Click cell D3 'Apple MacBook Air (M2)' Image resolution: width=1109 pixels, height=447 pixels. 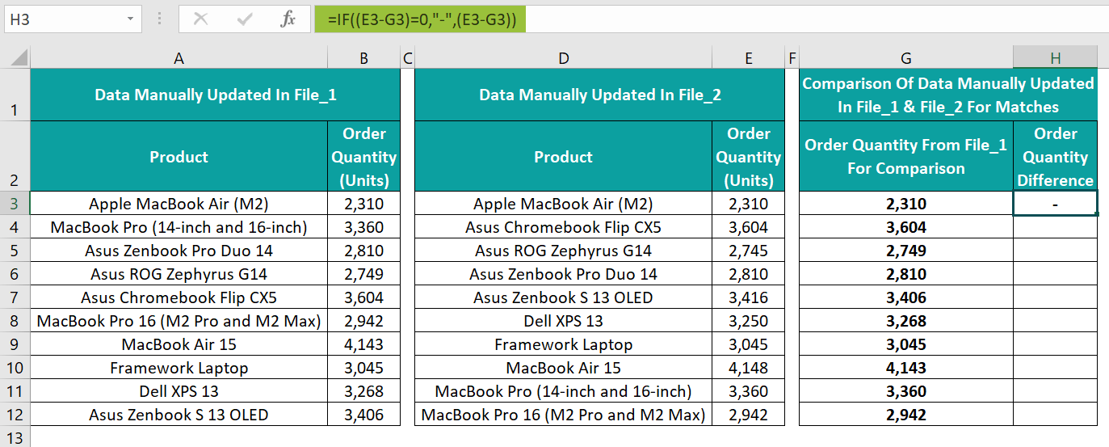point(563,204)
